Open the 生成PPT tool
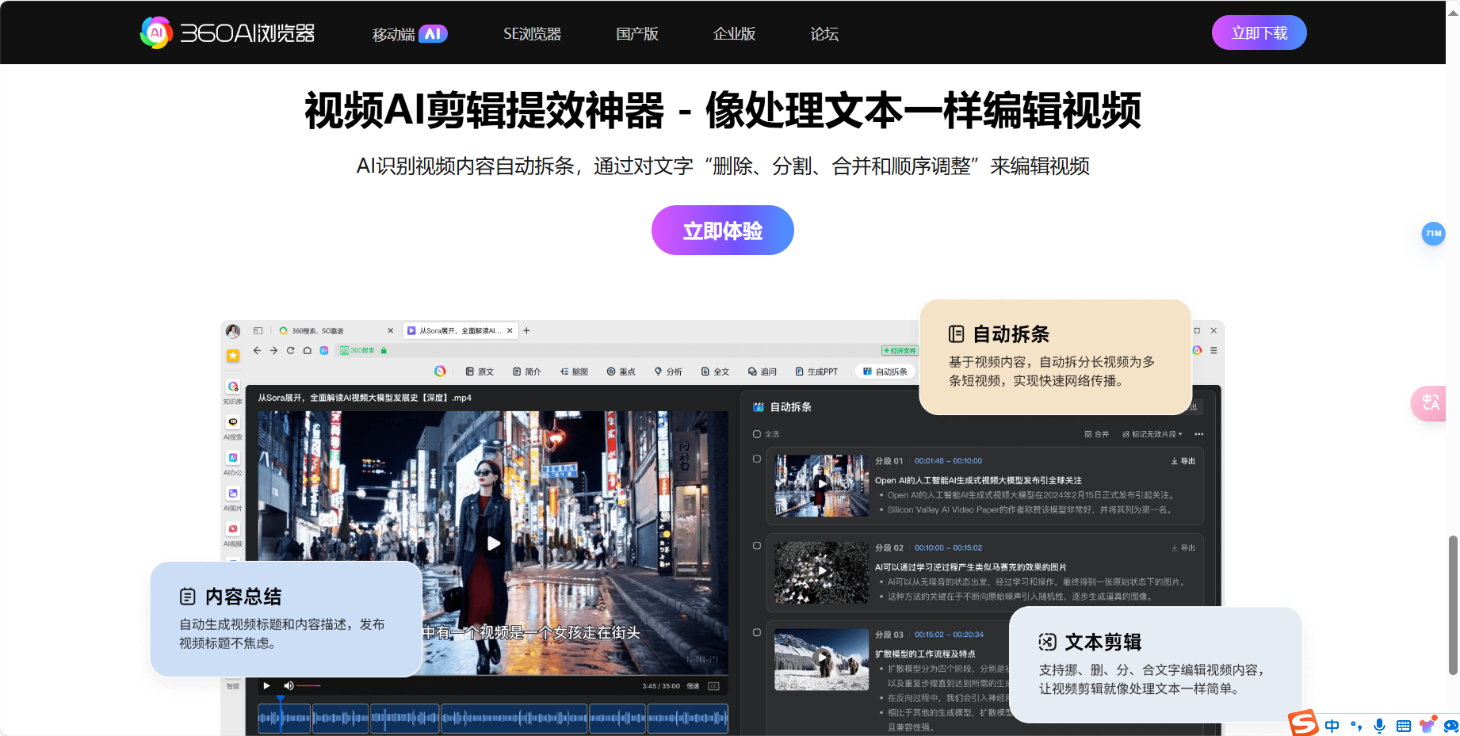 pos(816,371)
